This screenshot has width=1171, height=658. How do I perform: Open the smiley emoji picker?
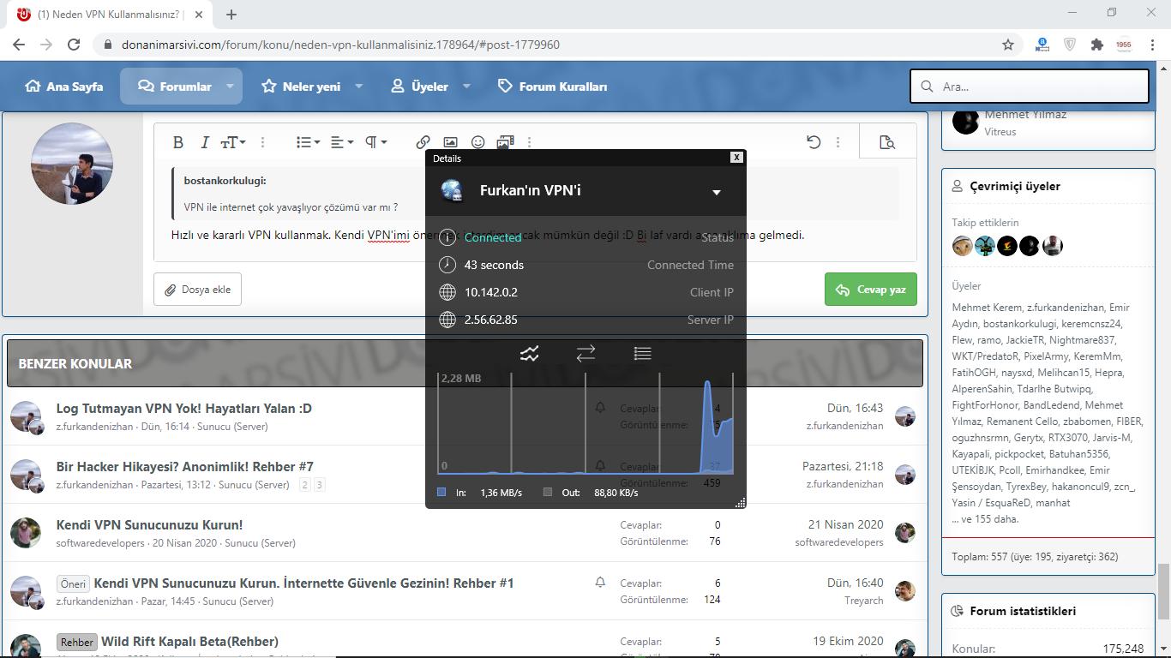tap(478, 142)
